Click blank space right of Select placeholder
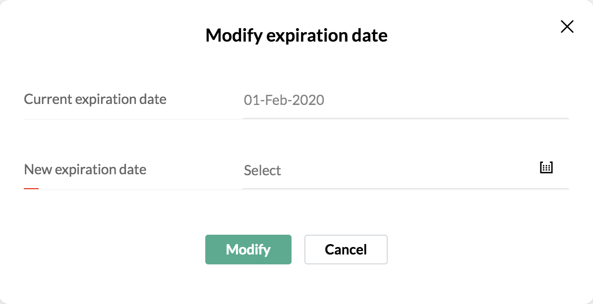 [409, 170]
